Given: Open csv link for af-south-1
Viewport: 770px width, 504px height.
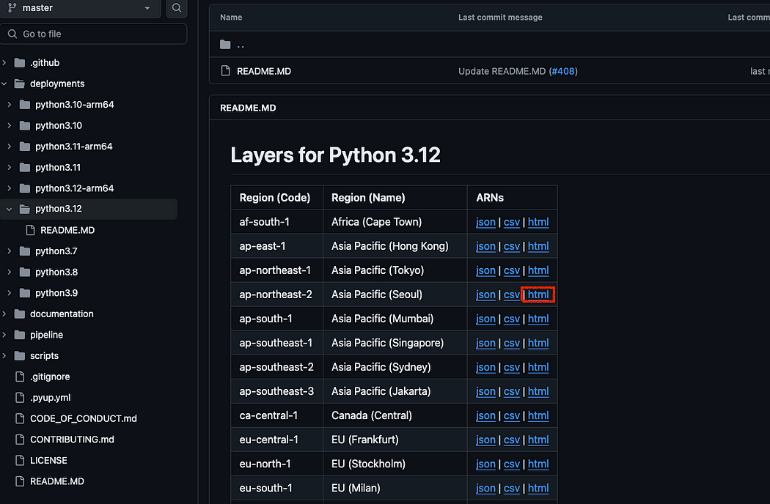Looking at the screenshot, I should tap(512, 222).
